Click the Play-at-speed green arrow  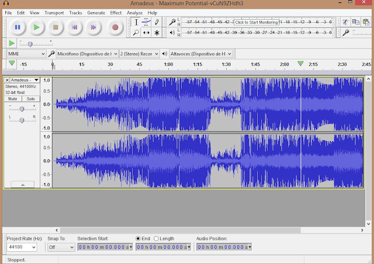(11, 43)
